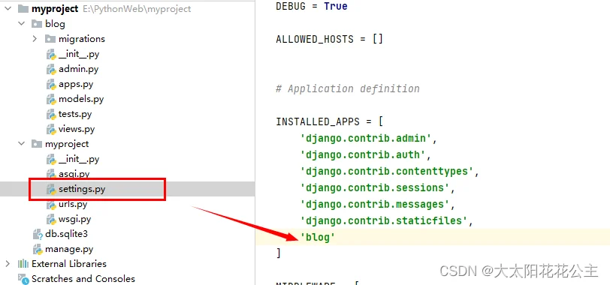610x285 pixels.
Task: Expand the External Libraries node
Action: 8,264
